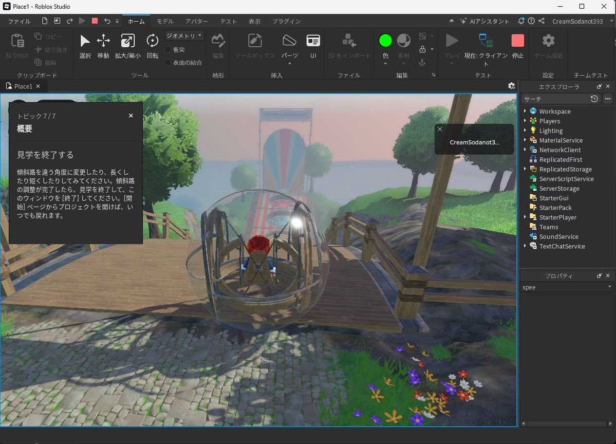The width and height of the screenshot is (616, 444).
Task: Open the UI insert tool
Action: tap(313, 46)
